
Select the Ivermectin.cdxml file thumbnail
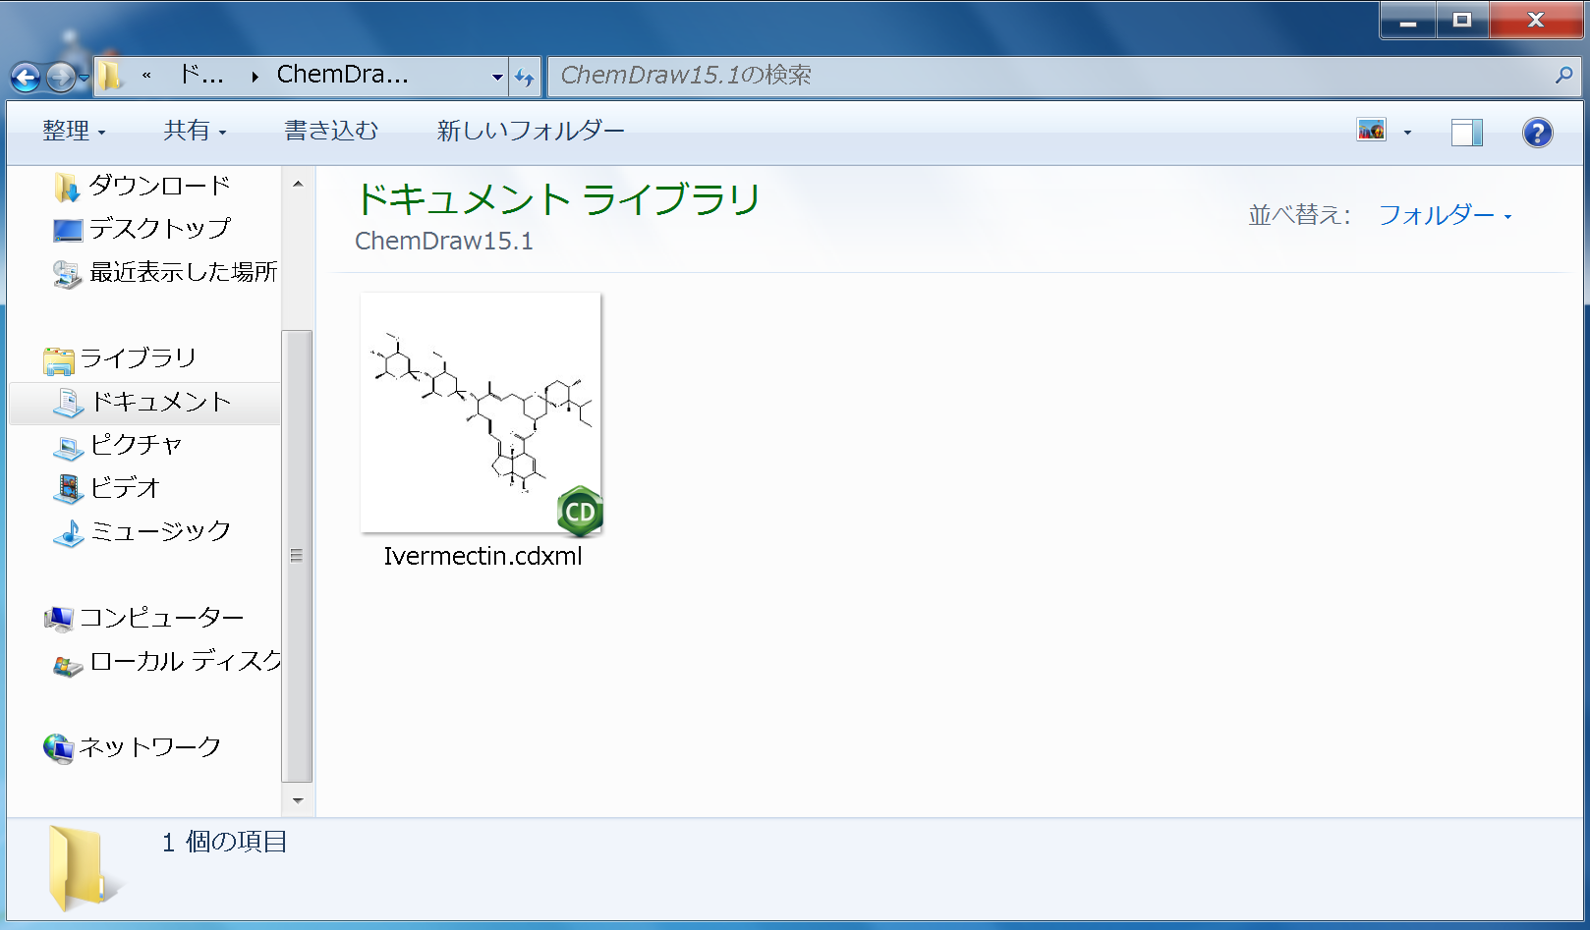point(481,414)
